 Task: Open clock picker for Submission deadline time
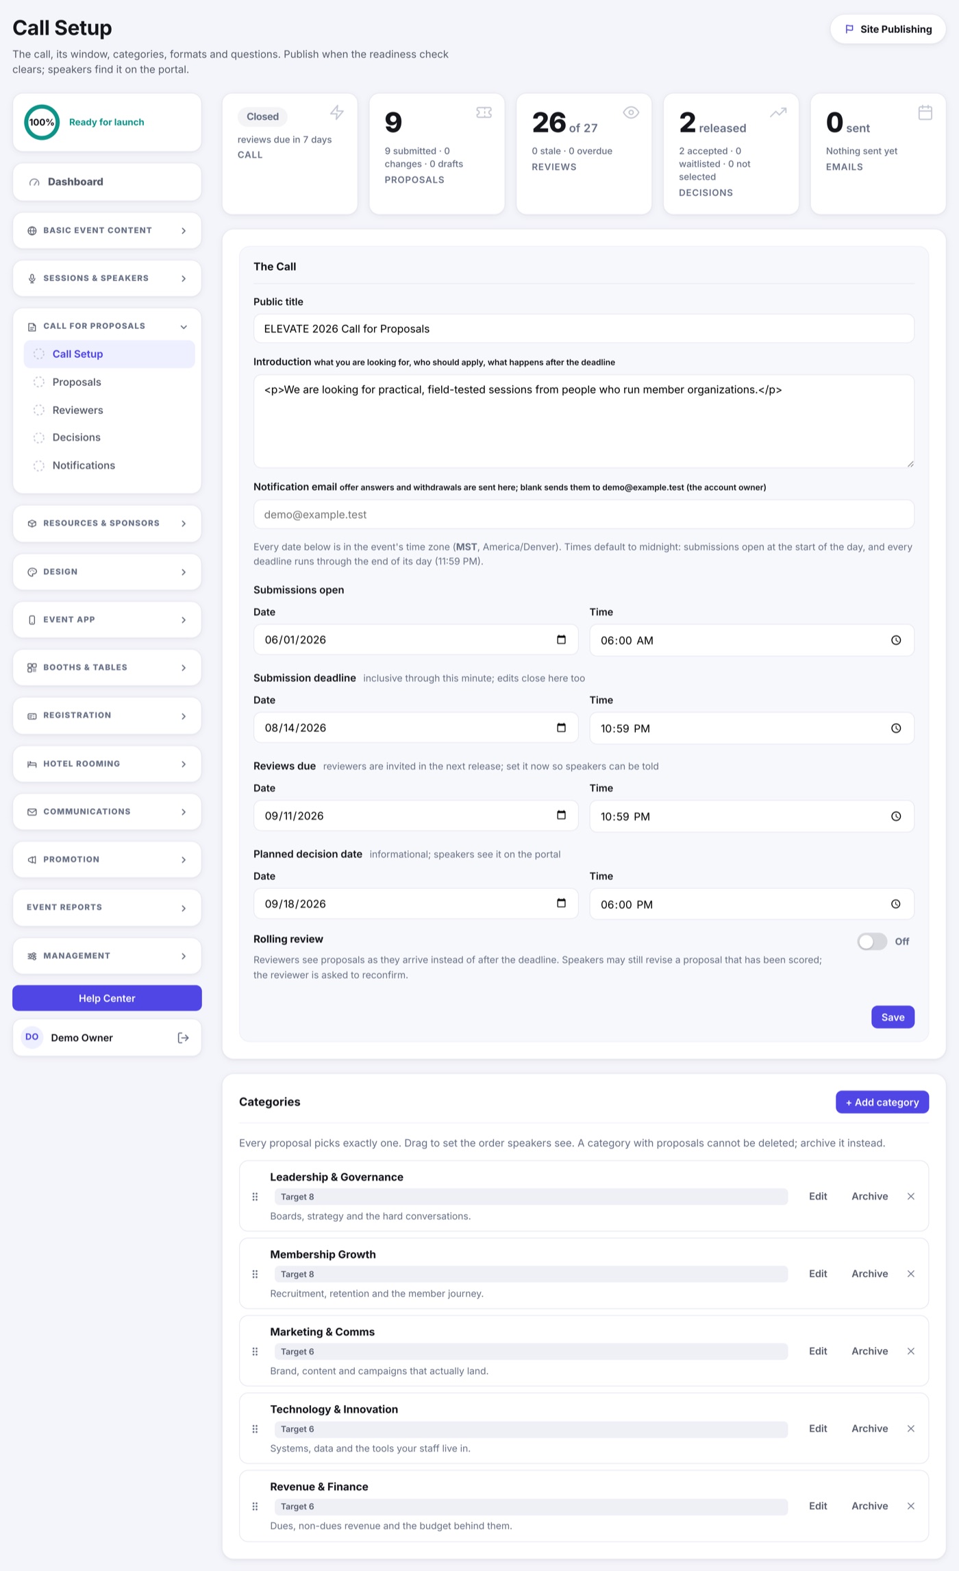(896, 729)
